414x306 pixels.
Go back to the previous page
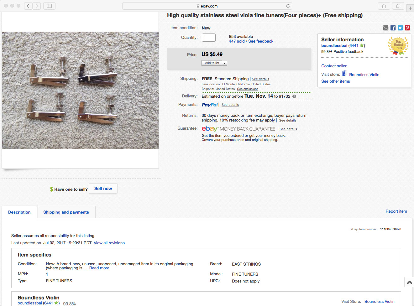pos(28,6)
